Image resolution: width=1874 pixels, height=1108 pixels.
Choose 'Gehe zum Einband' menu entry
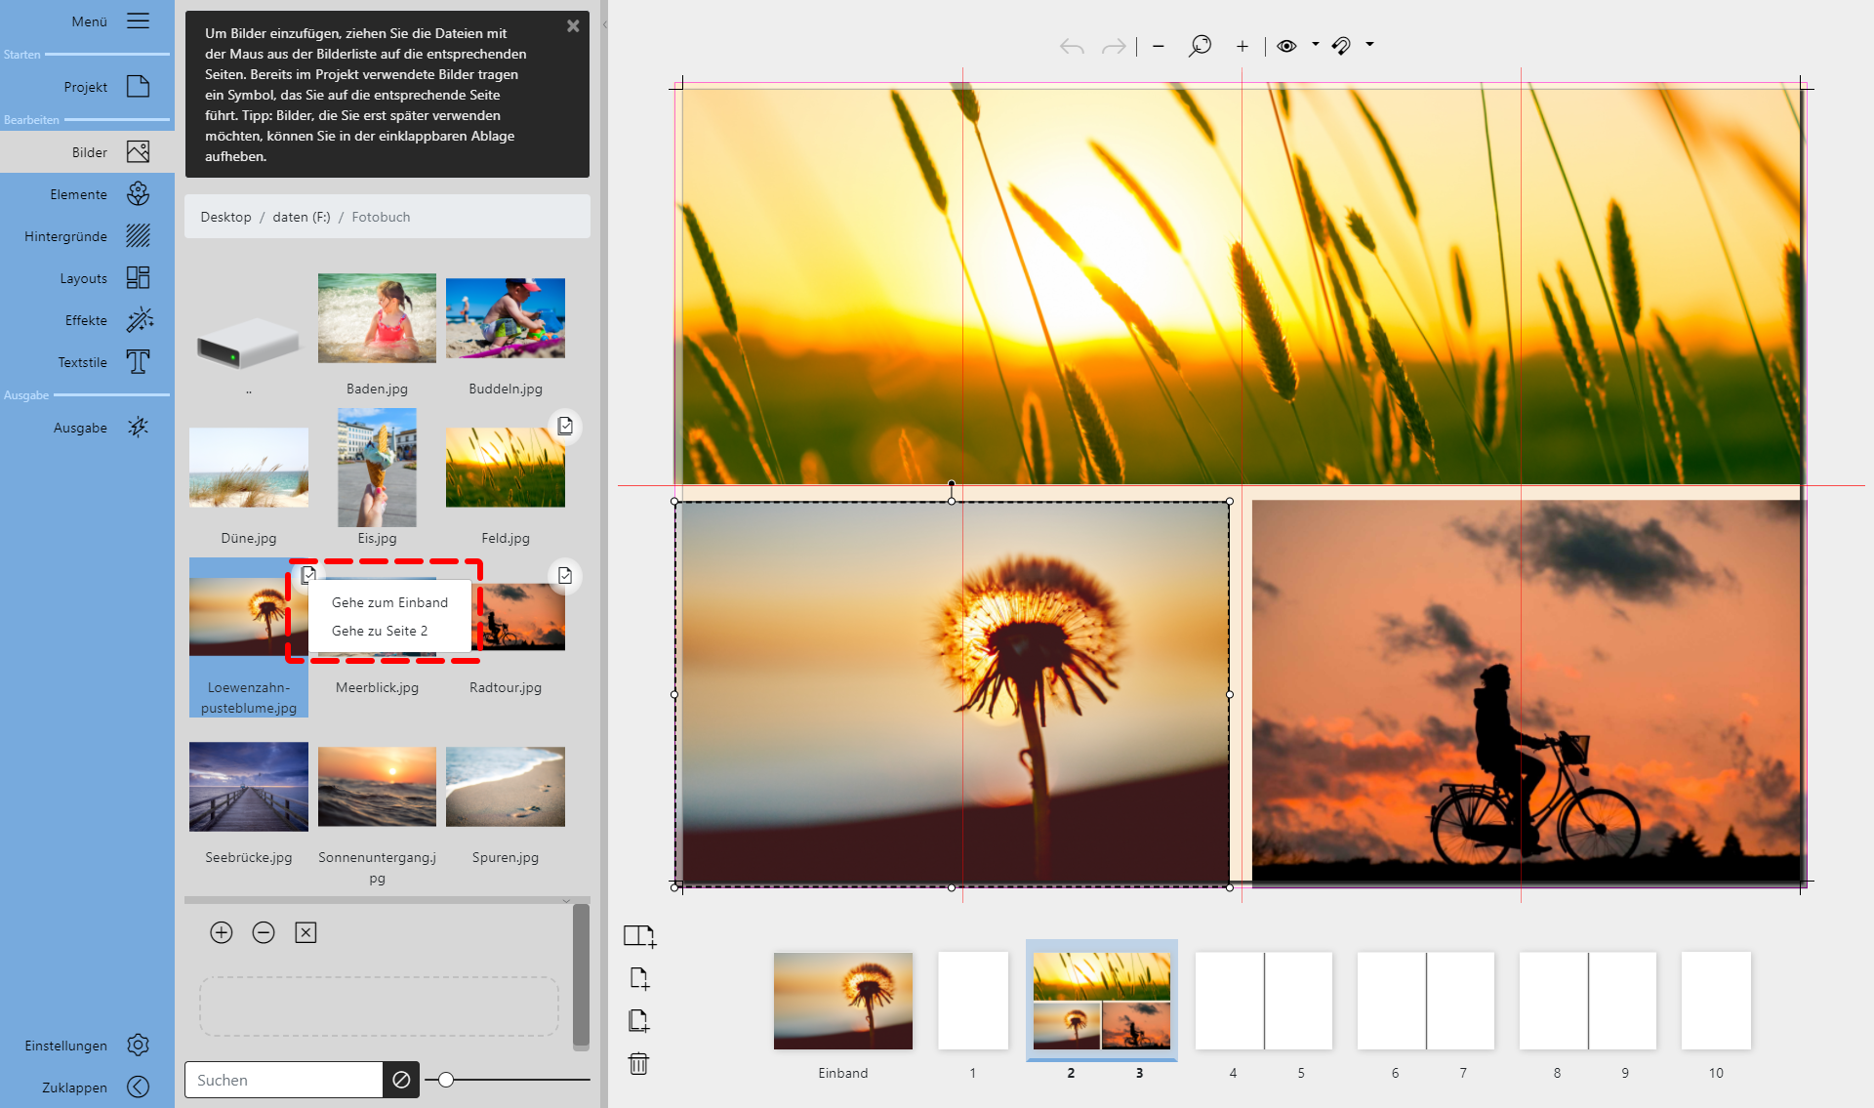[388, 602]
